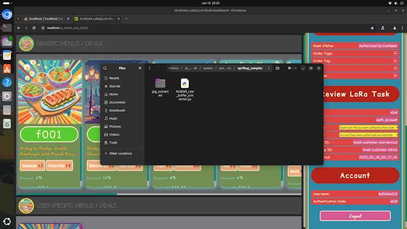The width and height of the screenshot is (407, 229).
Task: Open the path bar three-dot menu
Action: tap(269, 68)
